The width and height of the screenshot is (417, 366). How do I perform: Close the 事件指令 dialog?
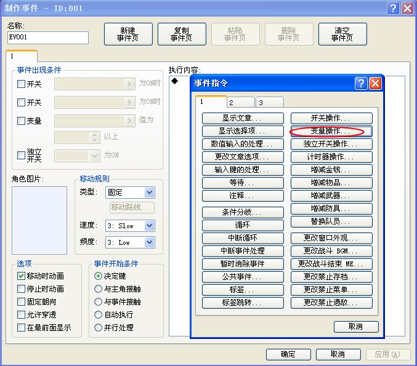click(375, 84)
